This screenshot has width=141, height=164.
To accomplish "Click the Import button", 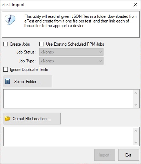I will click(105, 155).
